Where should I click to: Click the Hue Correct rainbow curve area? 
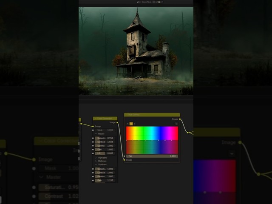(152, 140)
